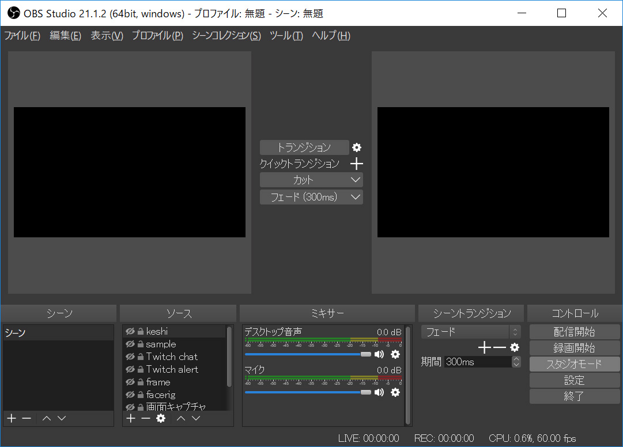Open マイク audio settings gear
This screenshot has height=447, width=623.
(x=395, y=392)
